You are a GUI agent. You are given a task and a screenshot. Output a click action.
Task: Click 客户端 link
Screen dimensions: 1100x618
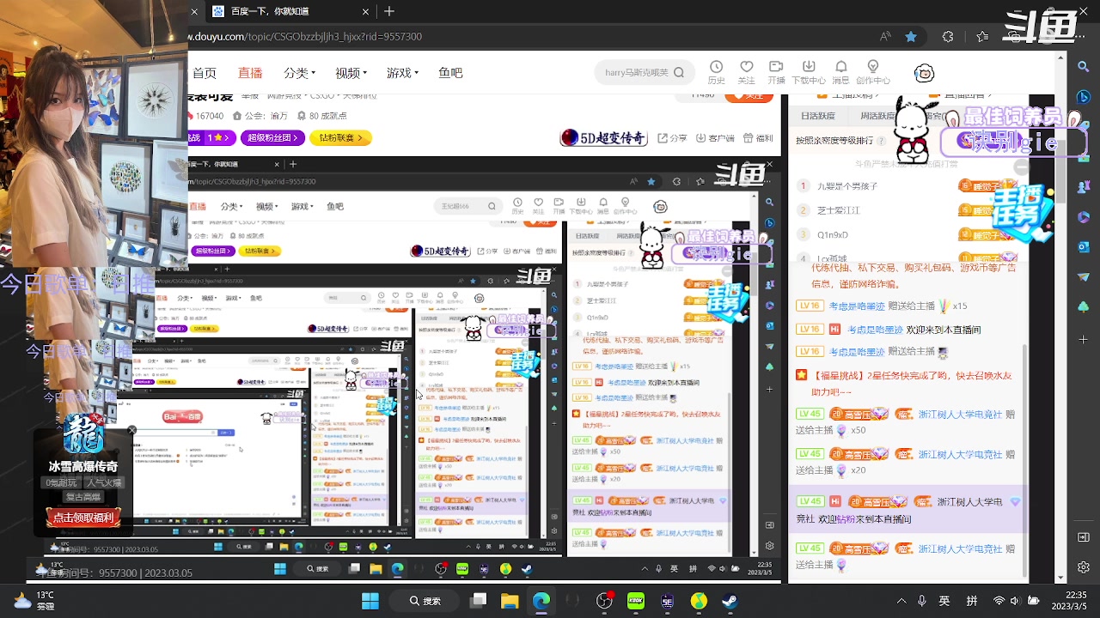point(714,137)
